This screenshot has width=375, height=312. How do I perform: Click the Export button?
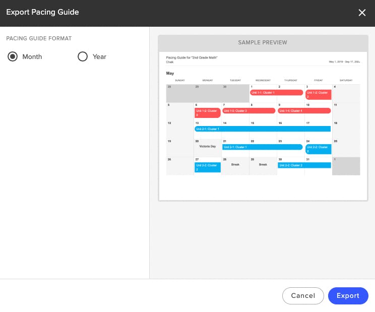tap(348, 296)
